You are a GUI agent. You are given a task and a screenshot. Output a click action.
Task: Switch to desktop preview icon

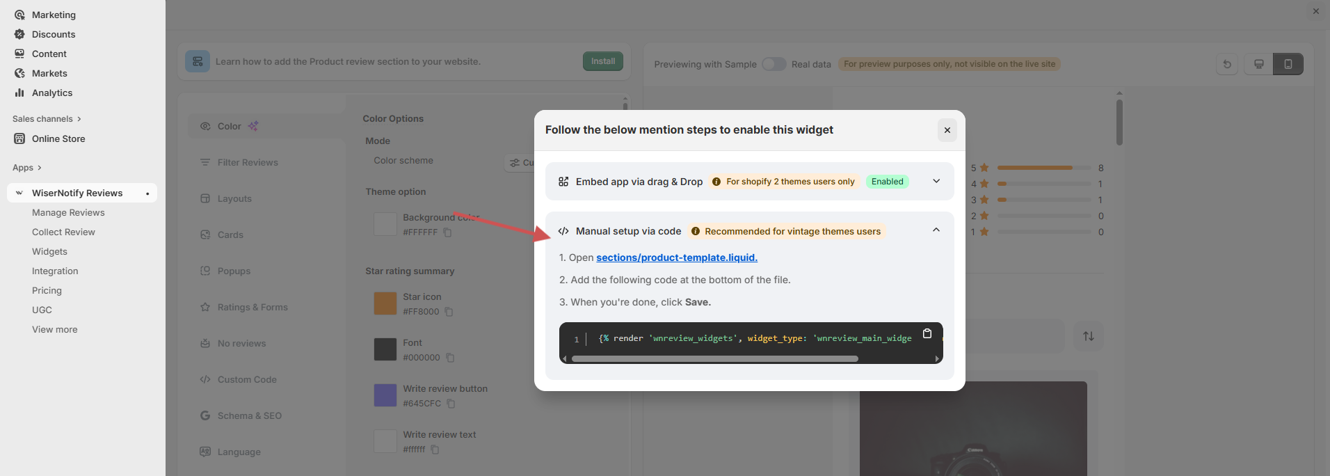[1258, 64]
